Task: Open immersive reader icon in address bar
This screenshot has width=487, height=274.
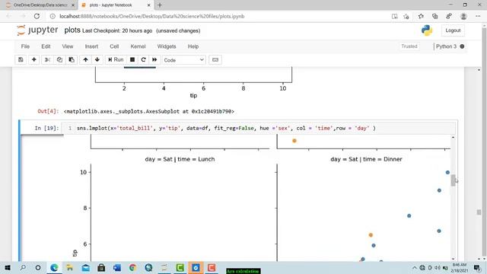Action: [x=394, y=16]
